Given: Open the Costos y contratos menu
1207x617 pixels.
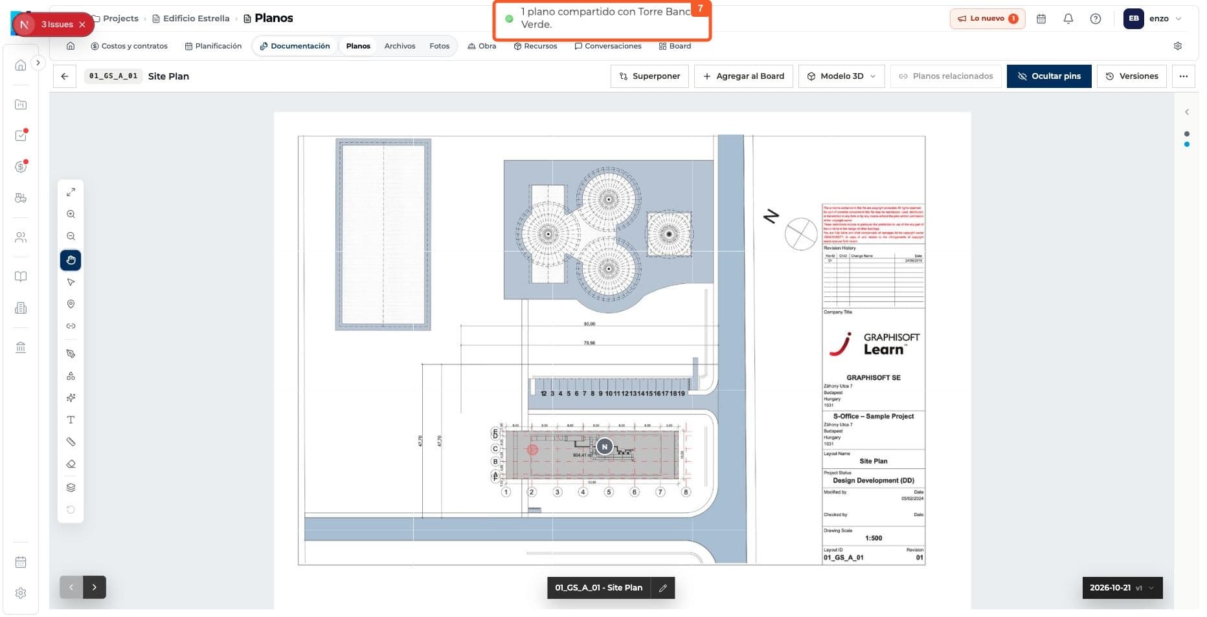Looking at the screenshot, I should click(x=130, y=46).
